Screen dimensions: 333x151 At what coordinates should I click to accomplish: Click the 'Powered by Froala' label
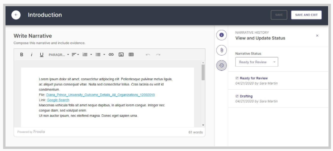[x=31, y=132]
